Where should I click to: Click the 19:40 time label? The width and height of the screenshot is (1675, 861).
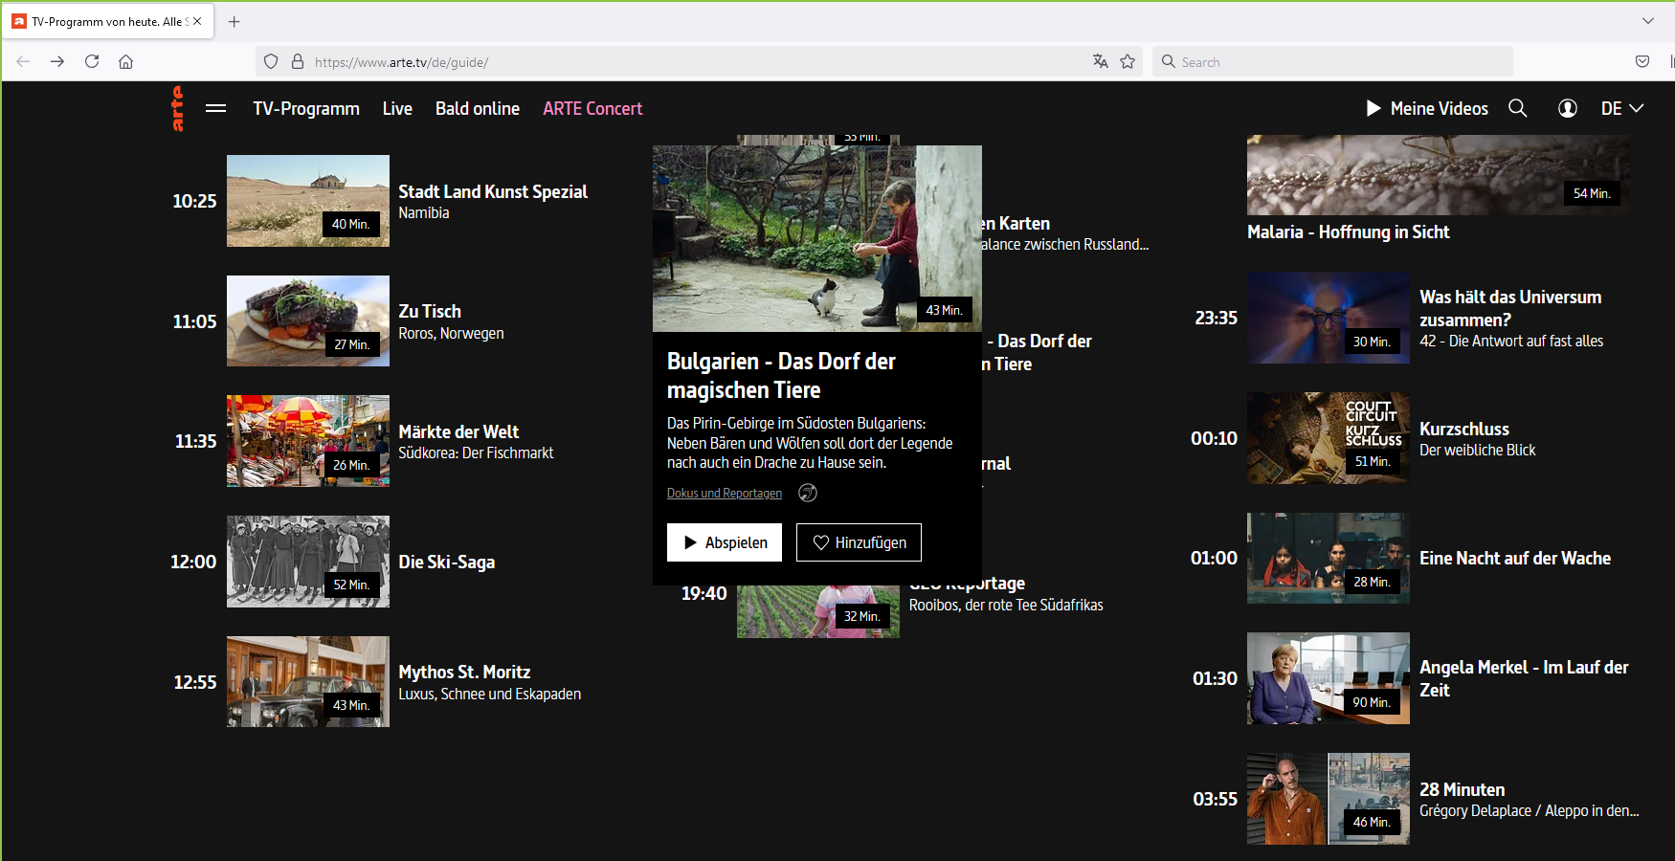pos(703,593)
